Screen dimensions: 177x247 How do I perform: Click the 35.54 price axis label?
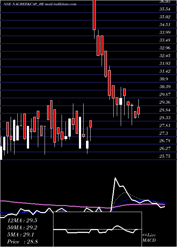point(165,9)
